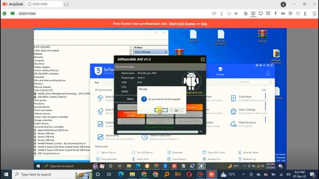This screenshot has width=319, height=179.
Task: Select the iPad tab in 3uTools
Action: 97,83
